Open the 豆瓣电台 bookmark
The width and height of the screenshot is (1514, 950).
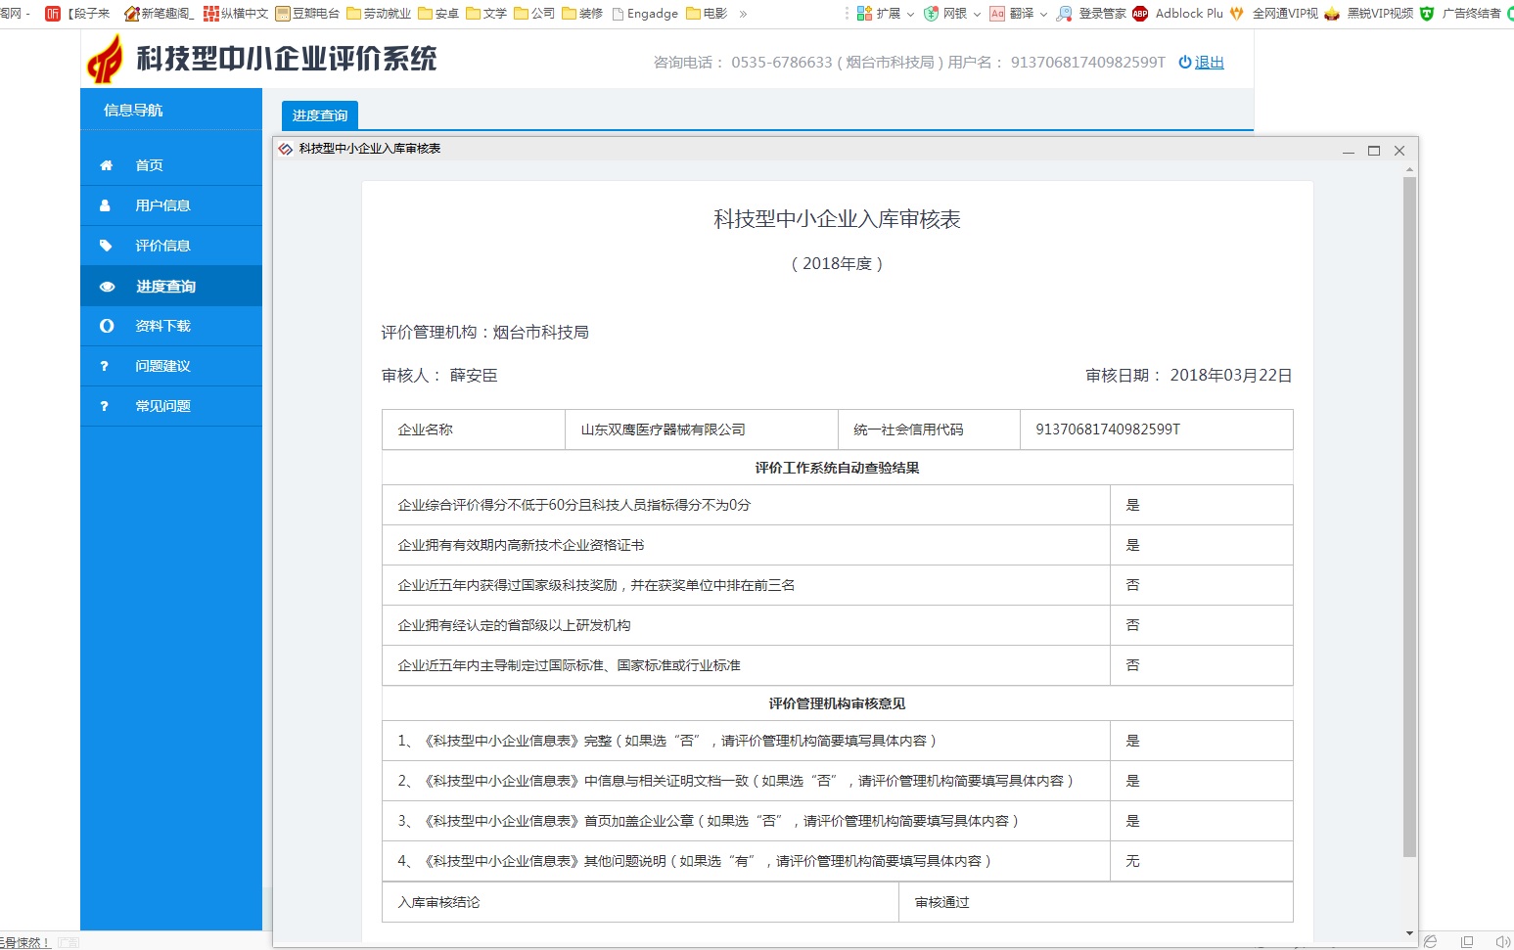[x=309, y=14]
